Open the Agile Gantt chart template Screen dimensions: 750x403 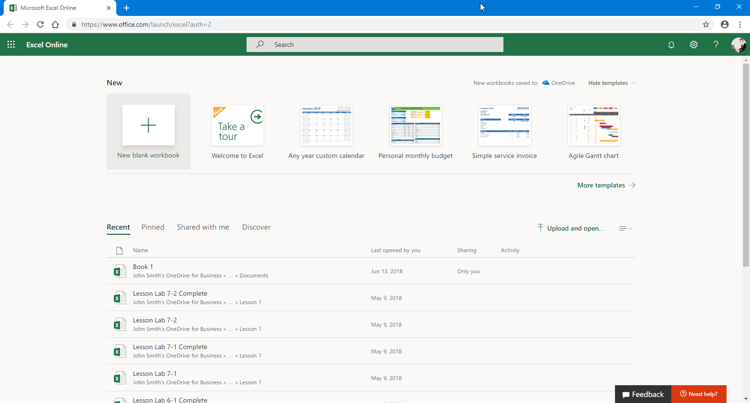[x=593, y=132]
